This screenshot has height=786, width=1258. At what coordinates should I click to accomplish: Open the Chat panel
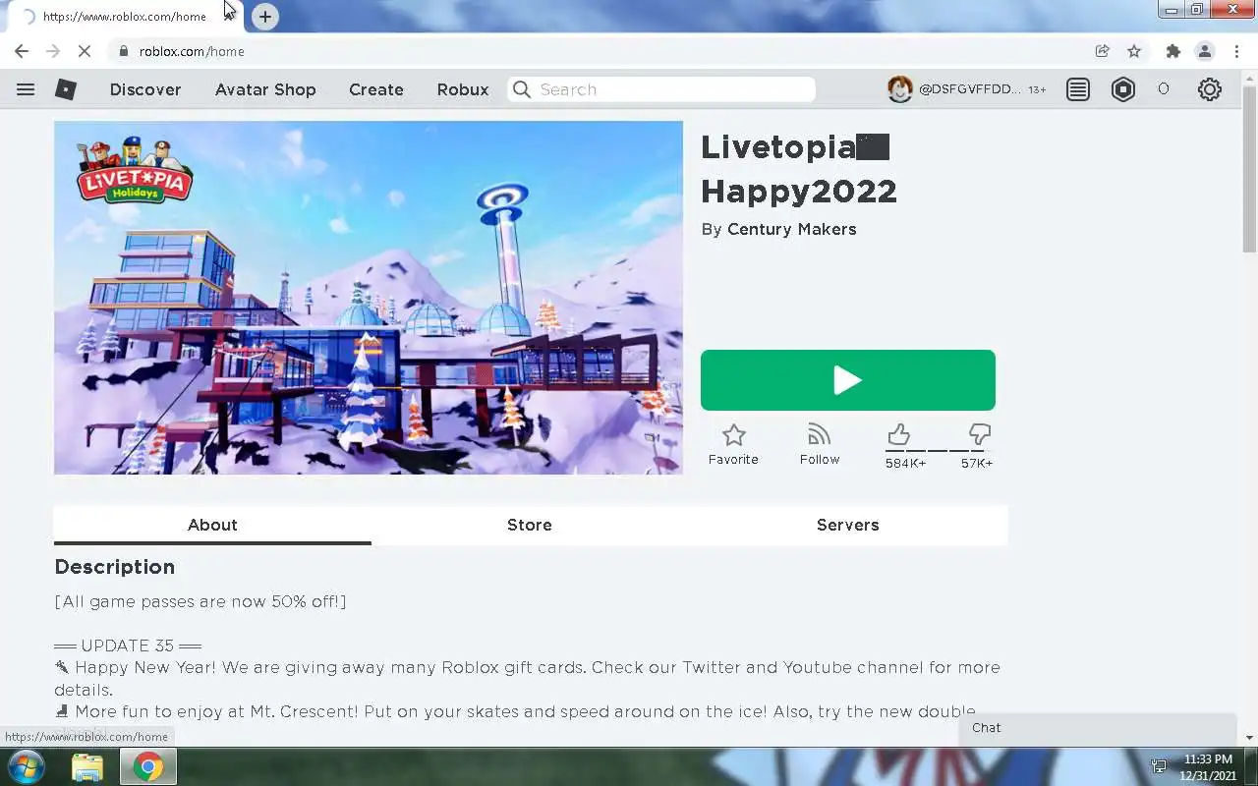1098,728
